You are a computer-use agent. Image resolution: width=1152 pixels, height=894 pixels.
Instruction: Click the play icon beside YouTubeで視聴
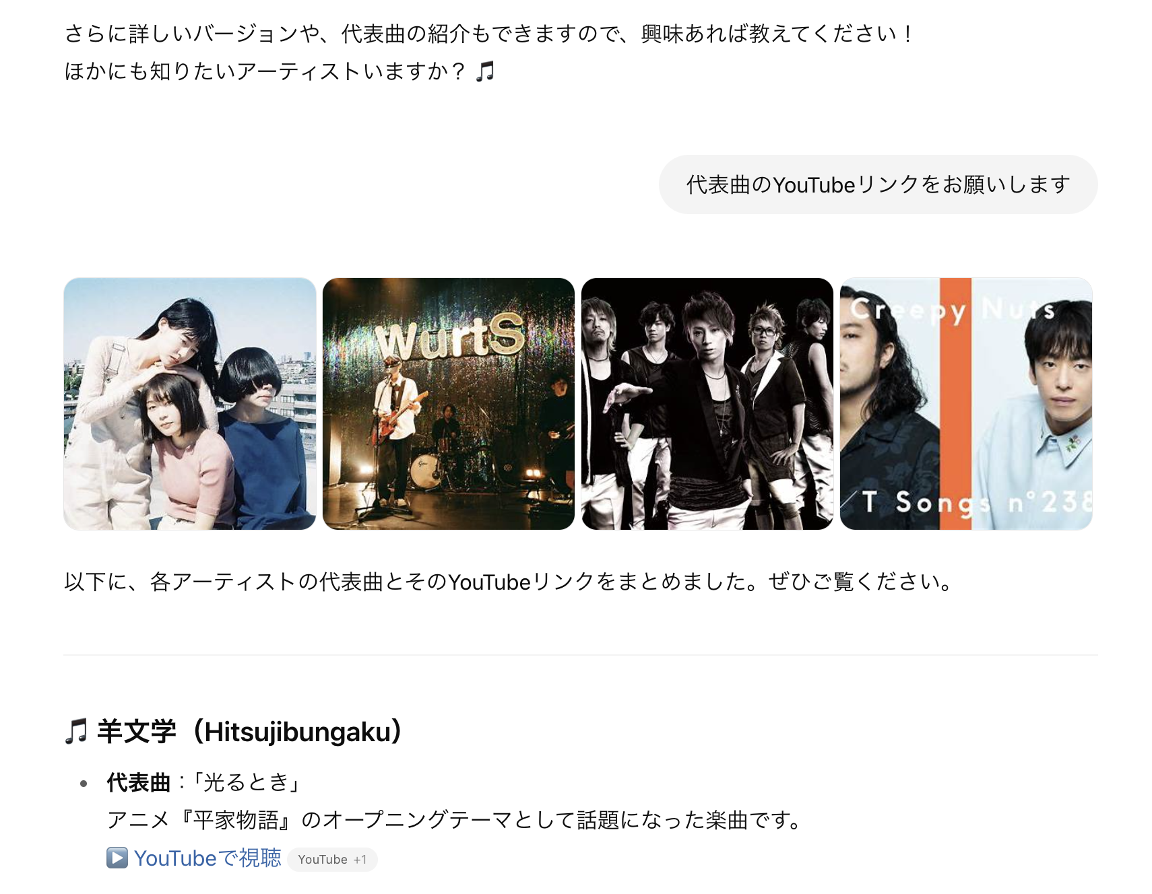click(x=117, y=858)
